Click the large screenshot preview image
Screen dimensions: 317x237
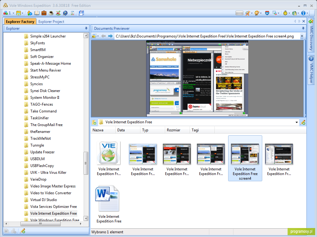pos(197,78)
